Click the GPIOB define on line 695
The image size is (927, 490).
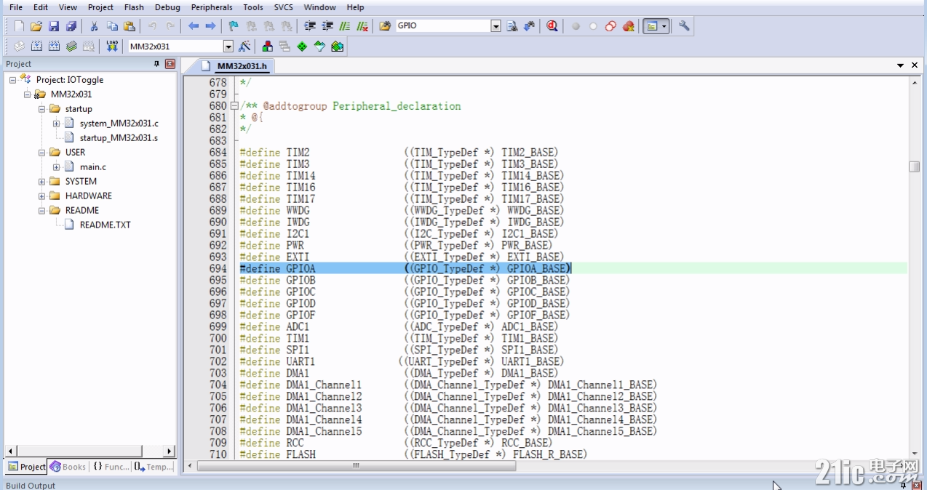[405, 281]
